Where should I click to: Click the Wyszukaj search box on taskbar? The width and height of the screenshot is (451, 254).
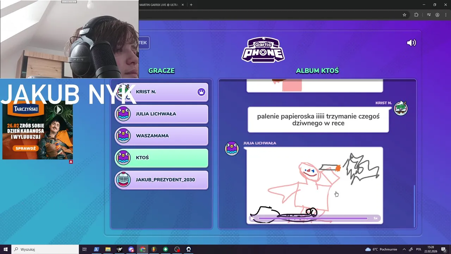click(45, 249)
